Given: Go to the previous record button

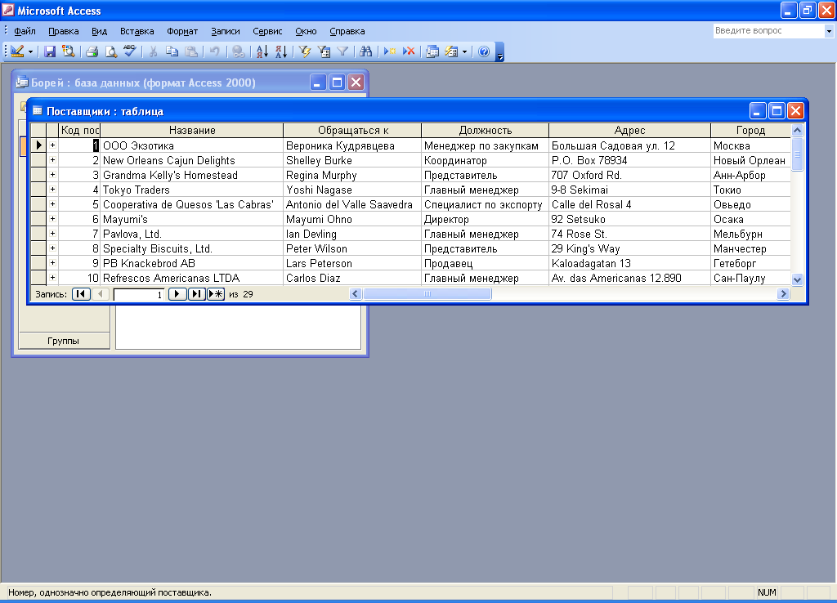Looking at the screenshot, I should click(101, 294).
